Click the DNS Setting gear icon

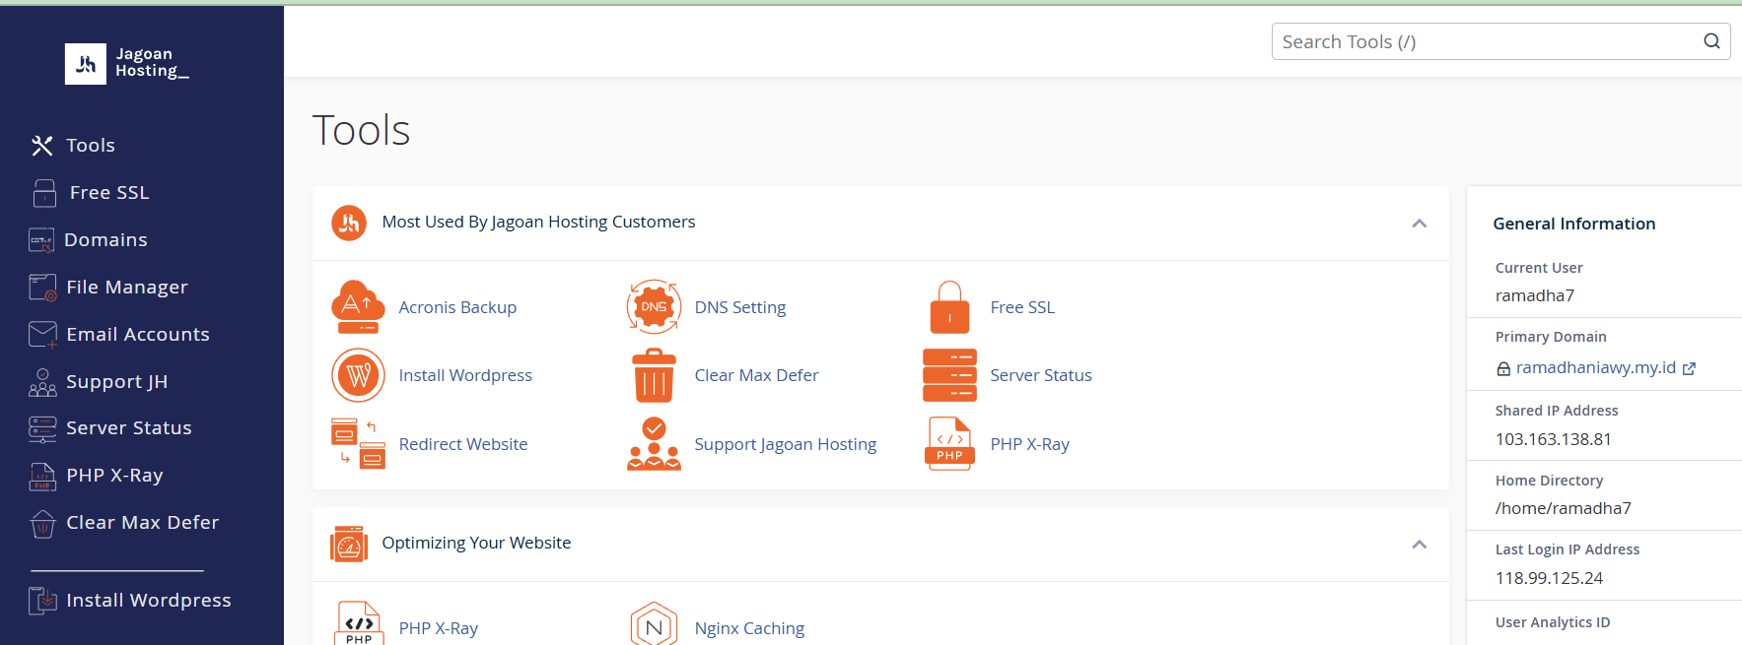coord(654,307)
